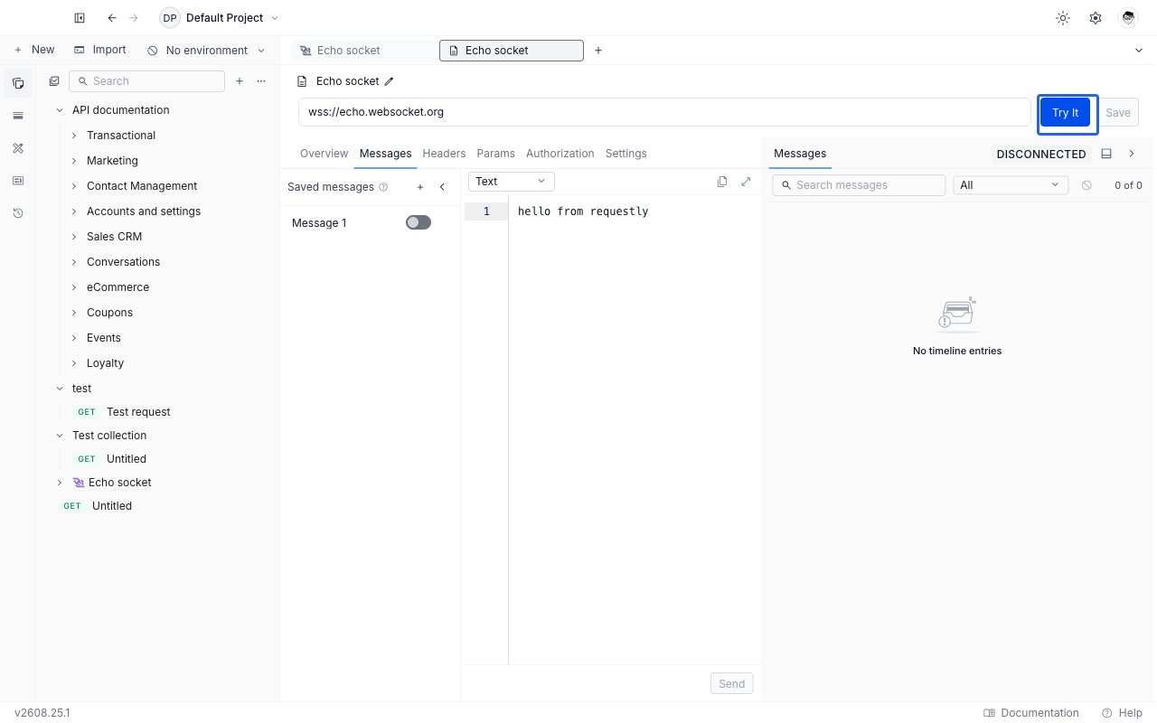
Task: Open the tools icon in left rail
Action: pos(18,148)
